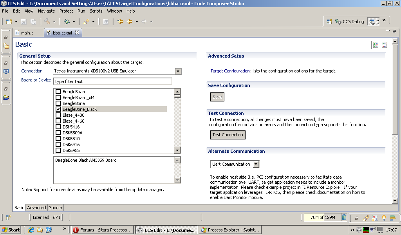Open the Connection emulator dropdown
401x235 pixels.
[x=178, y=71]
